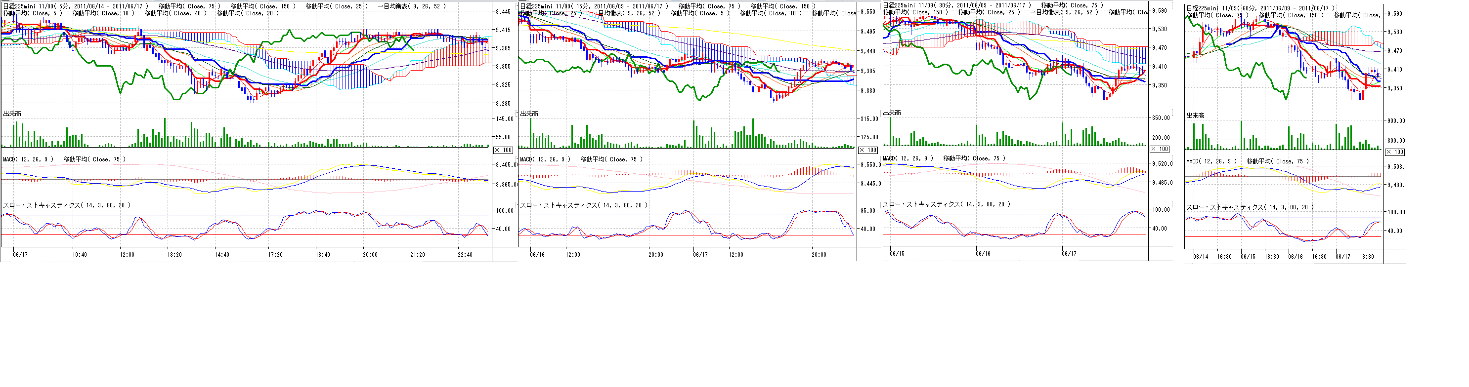
Task: Click the 日経225mini 60分 chart title
Action: (1260, 8)
